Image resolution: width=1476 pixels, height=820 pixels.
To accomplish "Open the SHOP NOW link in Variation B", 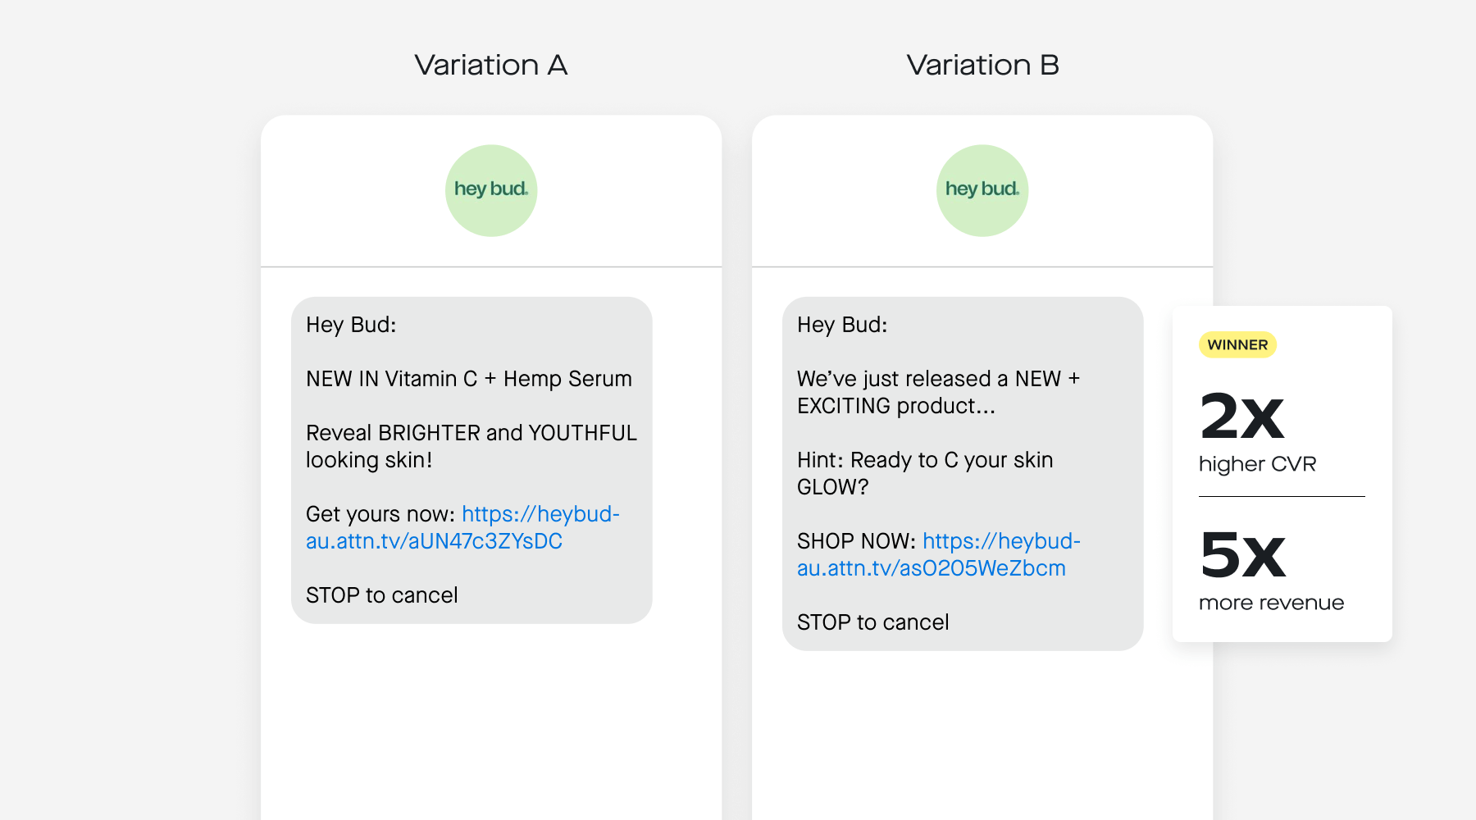I will [x=932, y=568].
